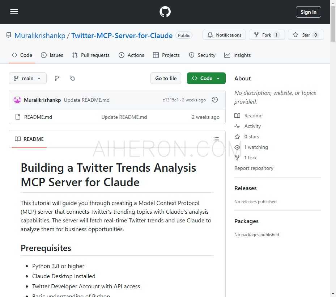
Task: Fork this repository
Action: (x=267, y=35)
